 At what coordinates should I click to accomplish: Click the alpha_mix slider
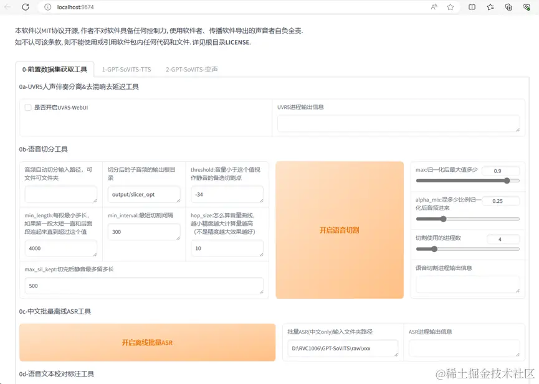point(467,219)
